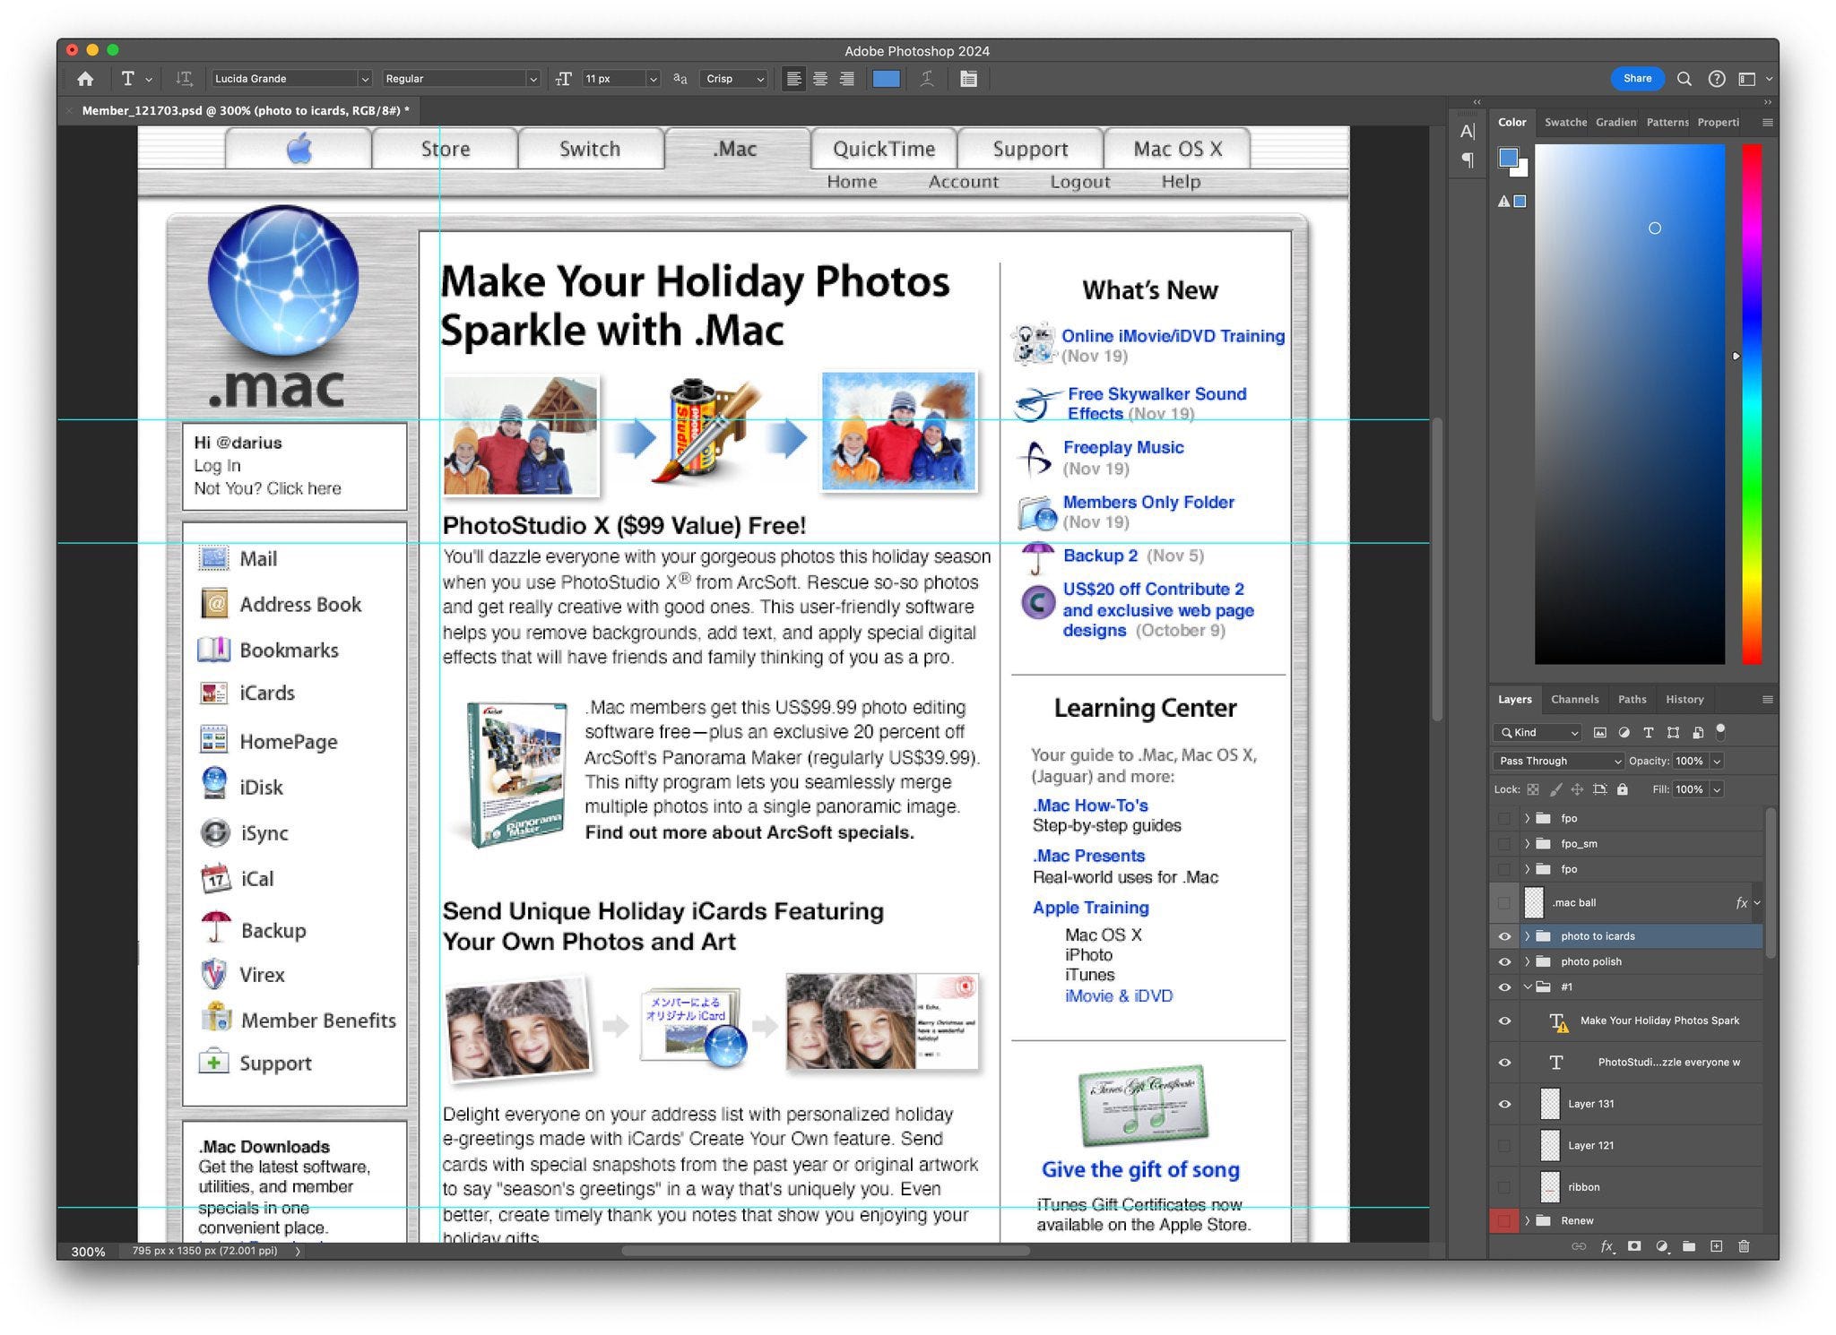The width and height of the screenshot is (1836, 1335).
Task: Click the 300% zoom level field
Action: [x=88, y=1252]
